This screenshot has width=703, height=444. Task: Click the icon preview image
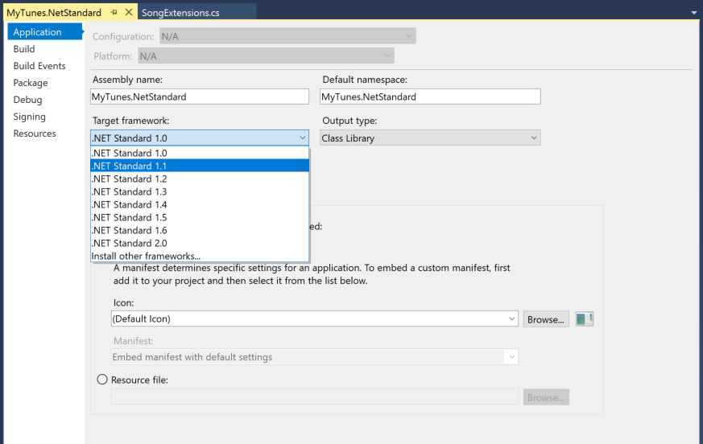coord(584,319)
